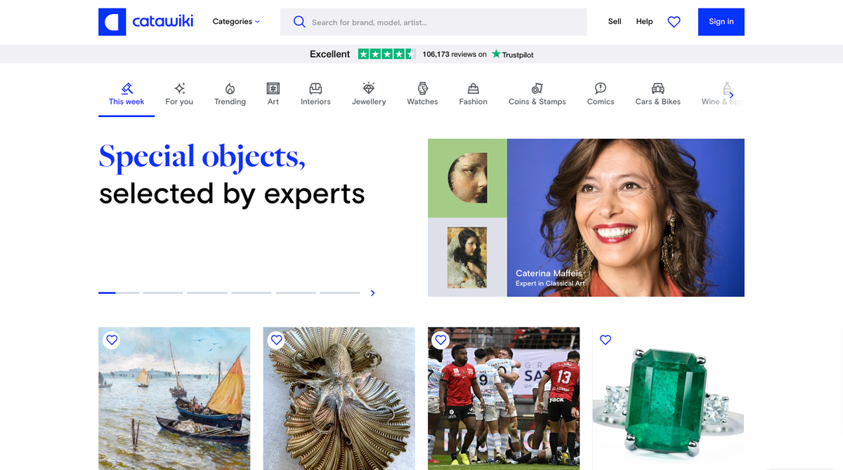843x470 pixels.
Task: Open favourites via the header heart icon
Action: click(x=674, y=22)
